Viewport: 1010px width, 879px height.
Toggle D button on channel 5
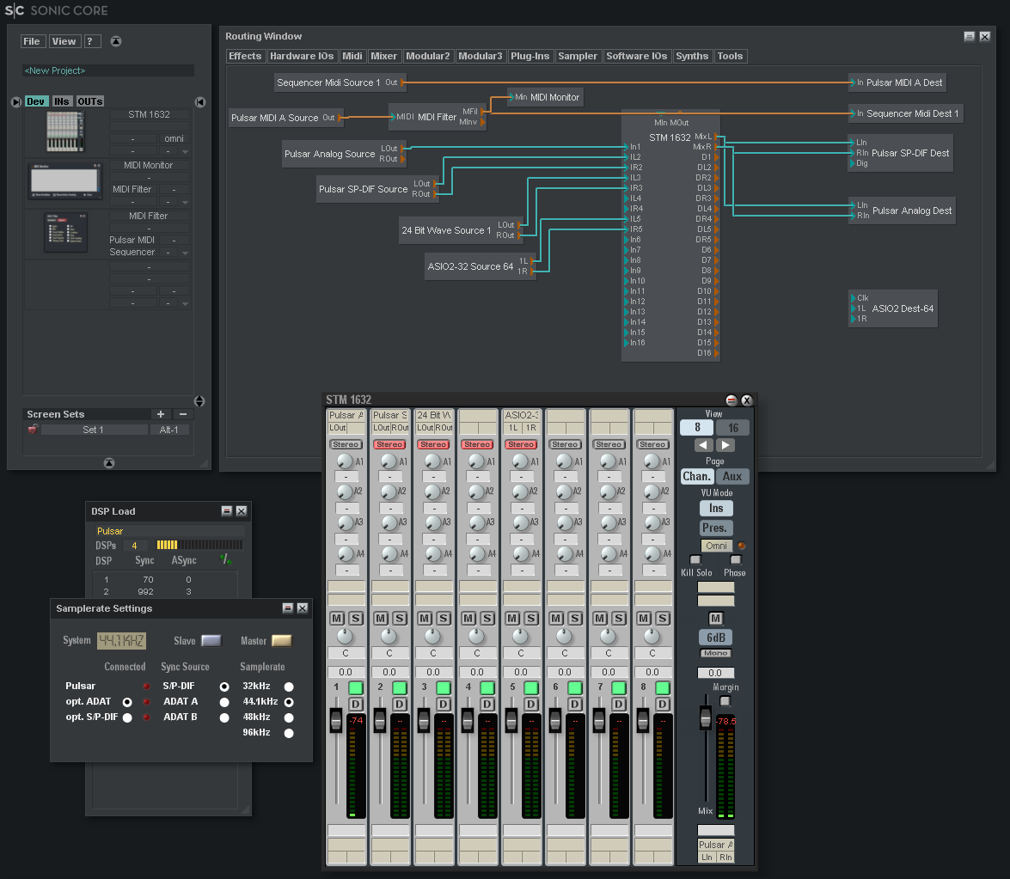531,705
